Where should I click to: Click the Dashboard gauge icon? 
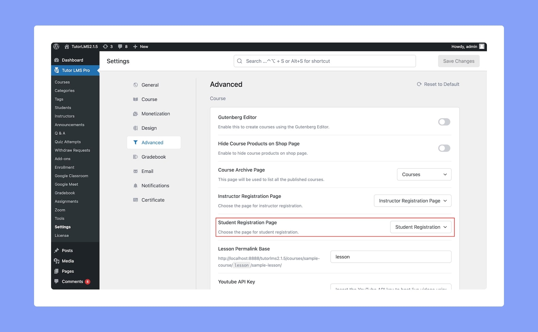57,60
